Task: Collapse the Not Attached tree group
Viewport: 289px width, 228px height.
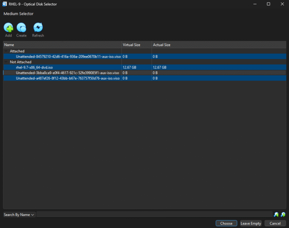Action: click(7, 62)
